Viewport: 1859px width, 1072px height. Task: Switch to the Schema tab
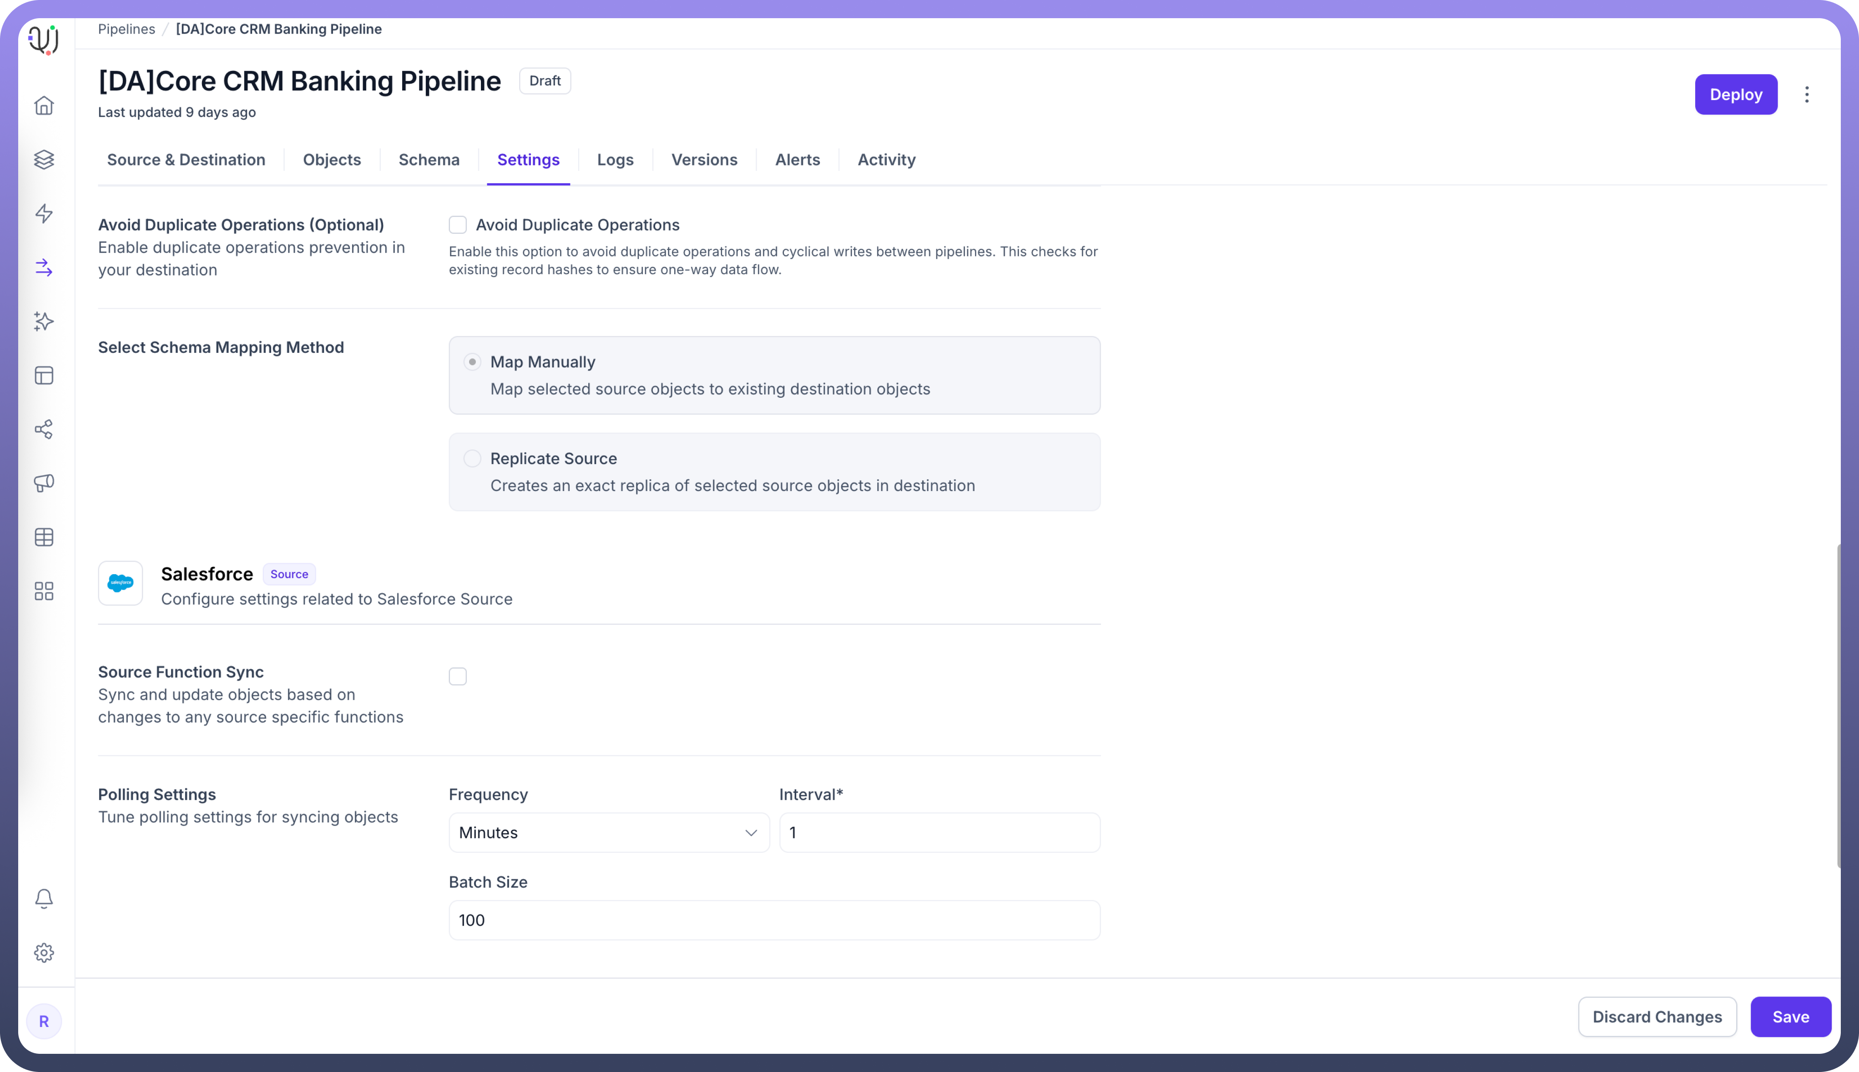coord(429,160)
